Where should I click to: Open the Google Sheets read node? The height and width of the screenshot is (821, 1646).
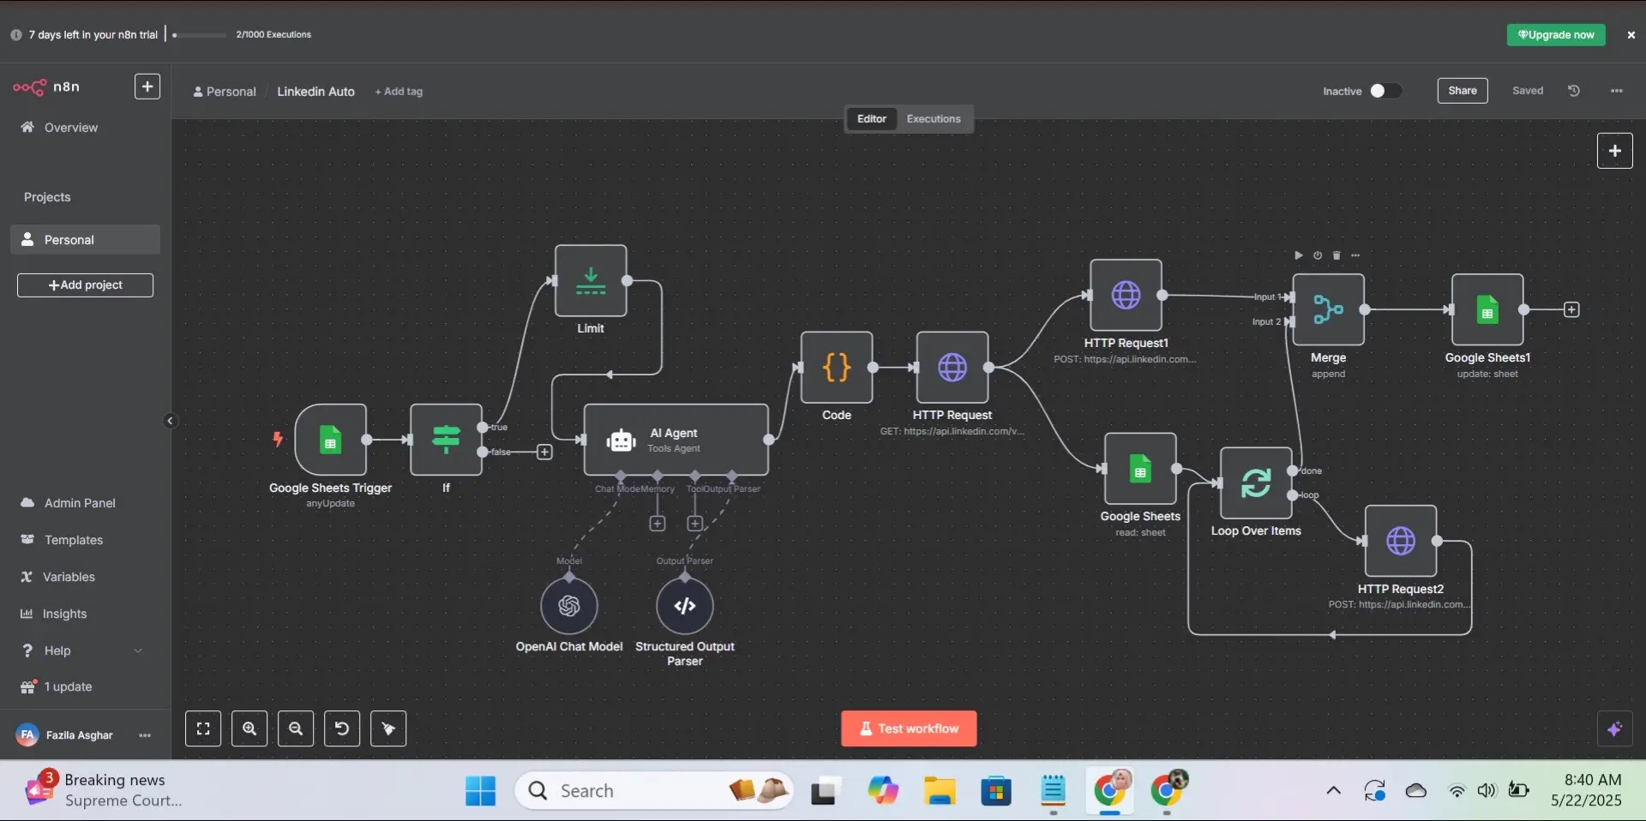pos(1140,469)
